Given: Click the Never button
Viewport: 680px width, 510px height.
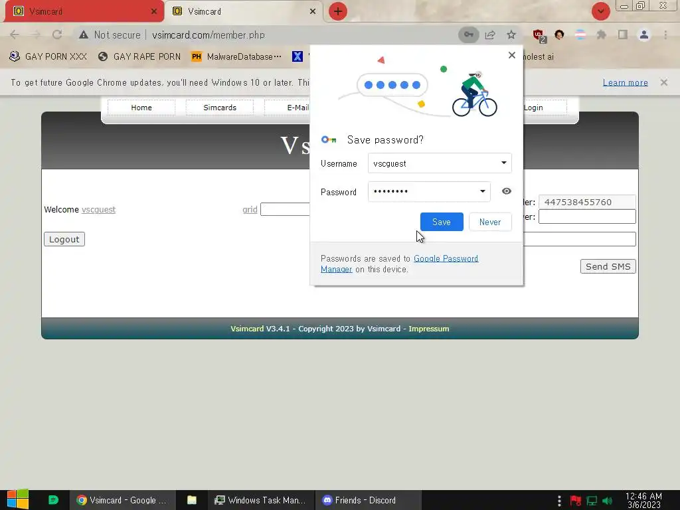Looking at the screenshot, I should pyautogui.click(x=490, y=222).
